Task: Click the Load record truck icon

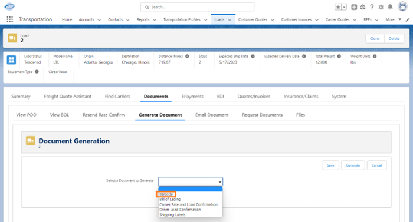Action: (12, 38)
